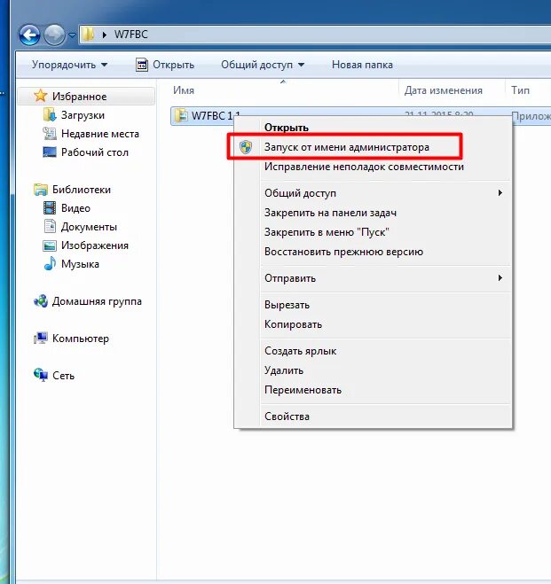Click the Открыть toolbar button
Viewport: 551px width, 584px height.
click(x=165, y=65)
